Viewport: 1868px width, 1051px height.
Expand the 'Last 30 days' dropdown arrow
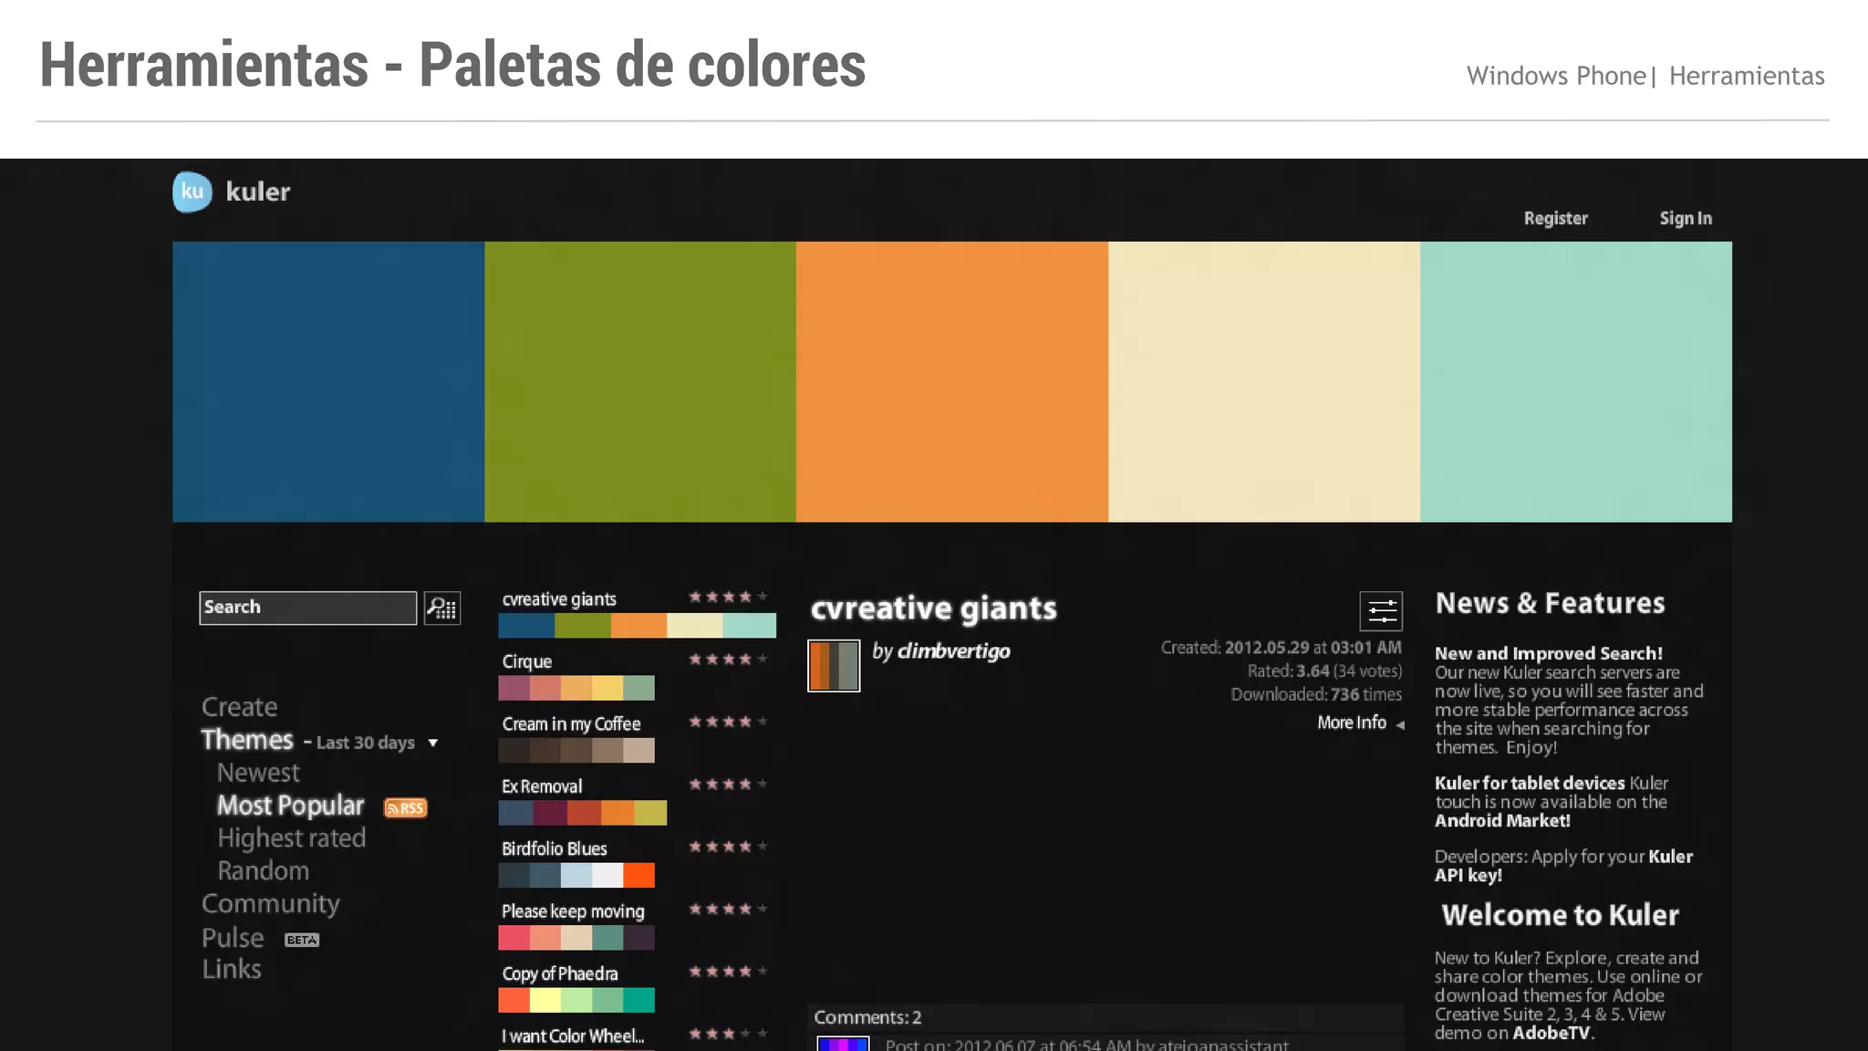click(x=433, y=744)
